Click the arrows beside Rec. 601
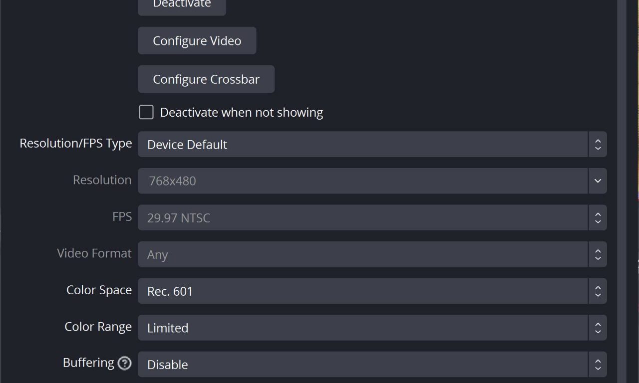The width and height of the screenshot is (639, 383). click(x=598, y=291)
